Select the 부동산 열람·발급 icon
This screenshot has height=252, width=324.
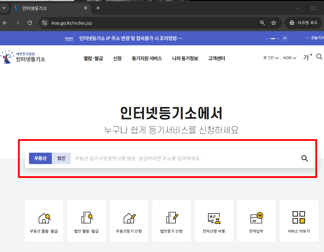click(x=44, y=220)
